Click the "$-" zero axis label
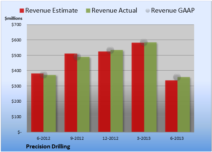The height and width of the screenshot is (152, 212). point(19,132)
